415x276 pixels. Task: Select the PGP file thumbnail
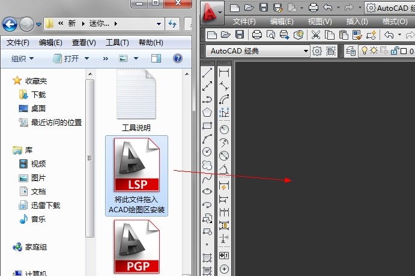click(x=136, y=247)
